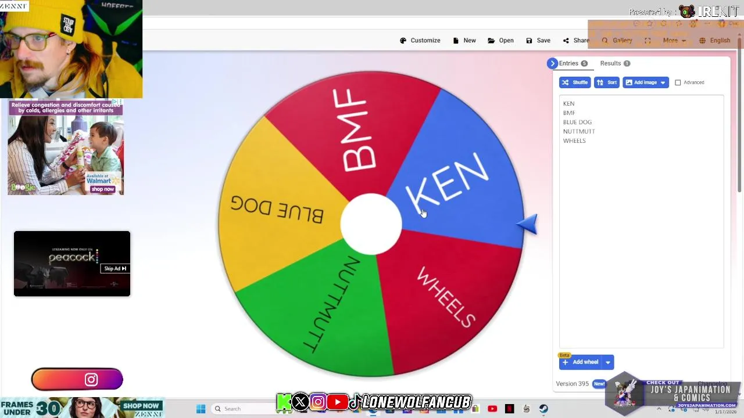Click the BMF line in entries list
Image resolution: width=744 pixels, height=418 pixels.
569,113
